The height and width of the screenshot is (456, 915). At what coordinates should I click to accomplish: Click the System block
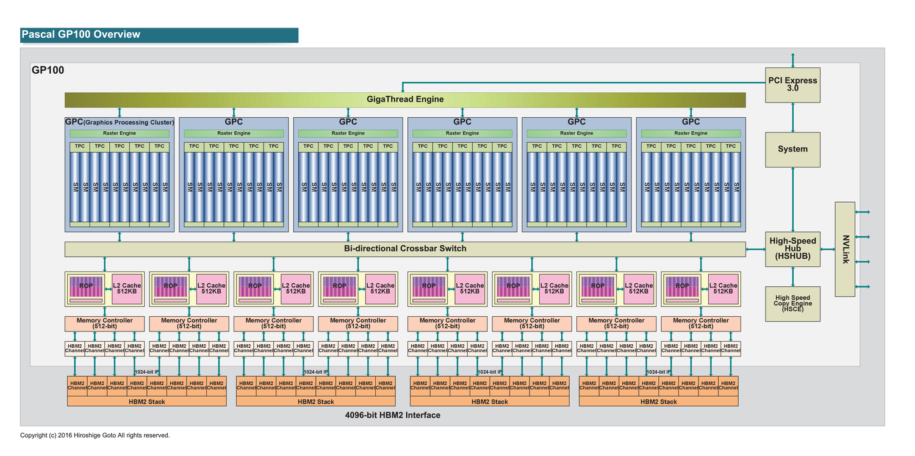pyautogui.click(x=792, y=149)
